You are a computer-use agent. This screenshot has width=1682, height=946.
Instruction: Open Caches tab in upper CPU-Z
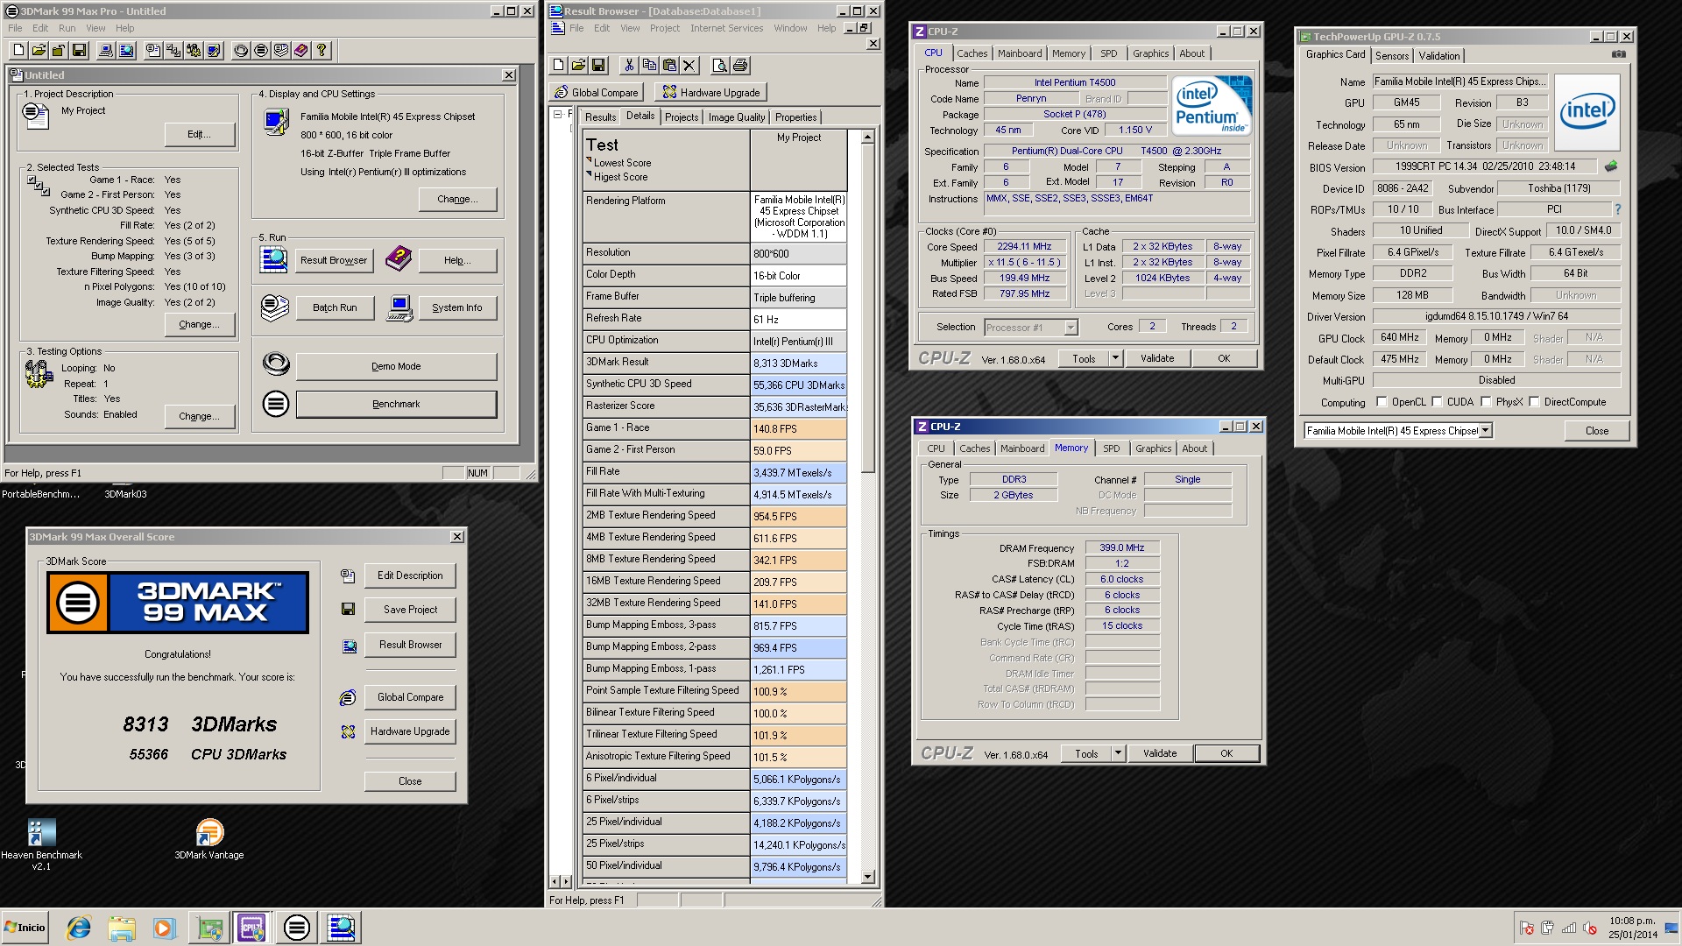(x=972, y=53)
